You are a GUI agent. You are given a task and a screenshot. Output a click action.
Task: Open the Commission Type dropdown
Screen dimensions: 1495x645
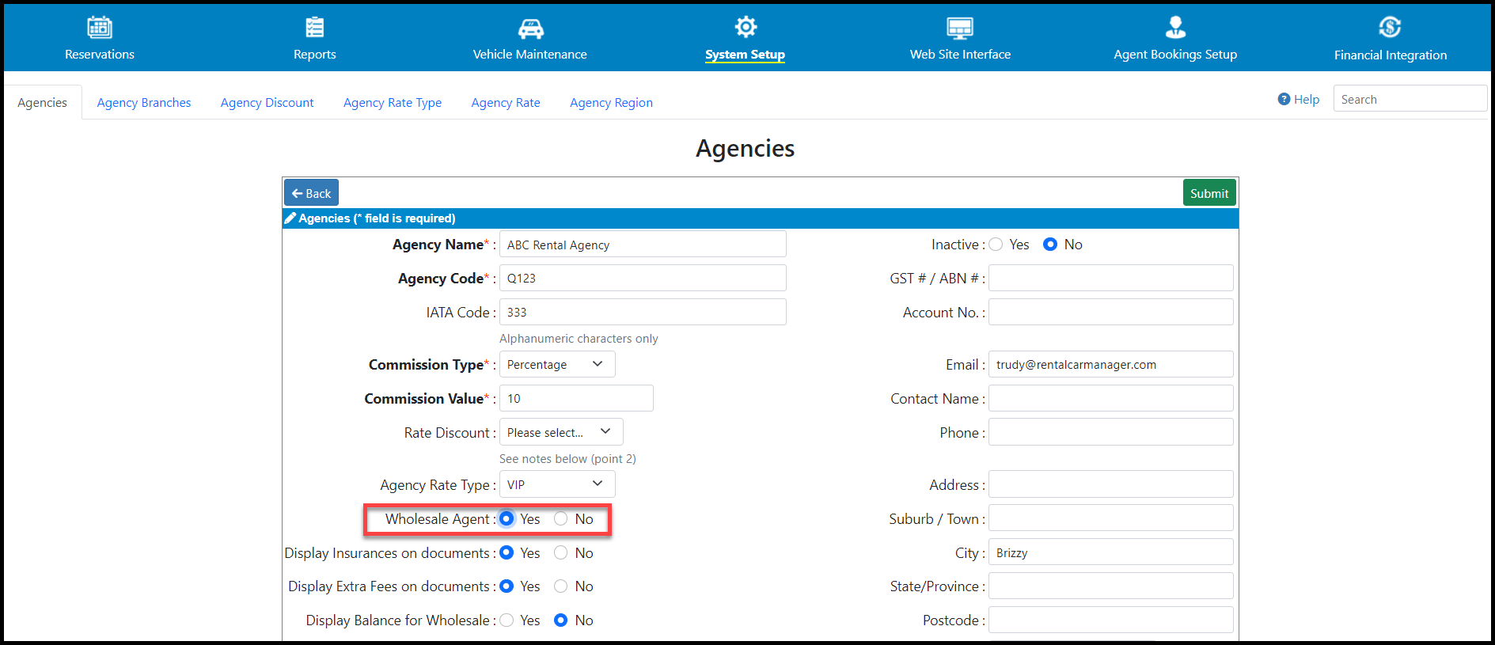tap(557, 364)
